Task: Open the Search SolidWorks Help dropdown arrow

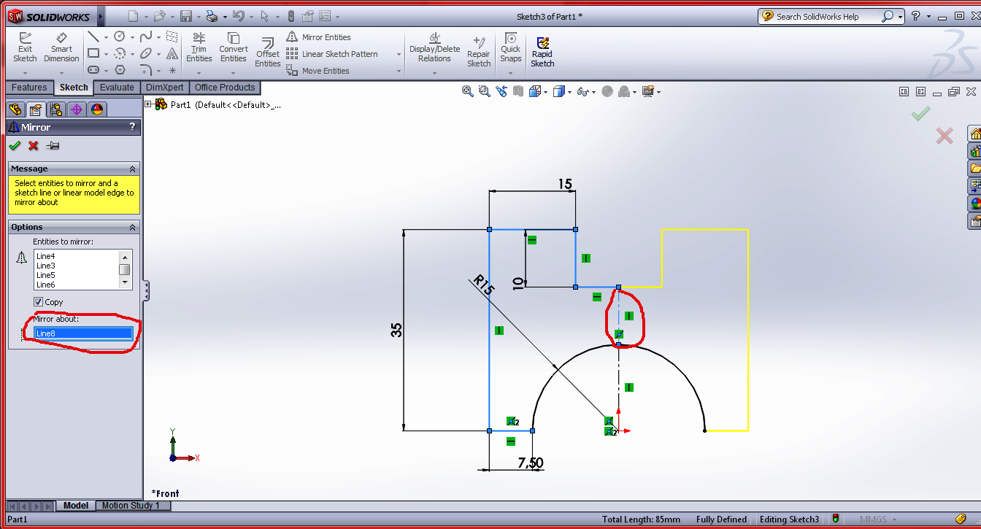Action: tap(901, 16)
